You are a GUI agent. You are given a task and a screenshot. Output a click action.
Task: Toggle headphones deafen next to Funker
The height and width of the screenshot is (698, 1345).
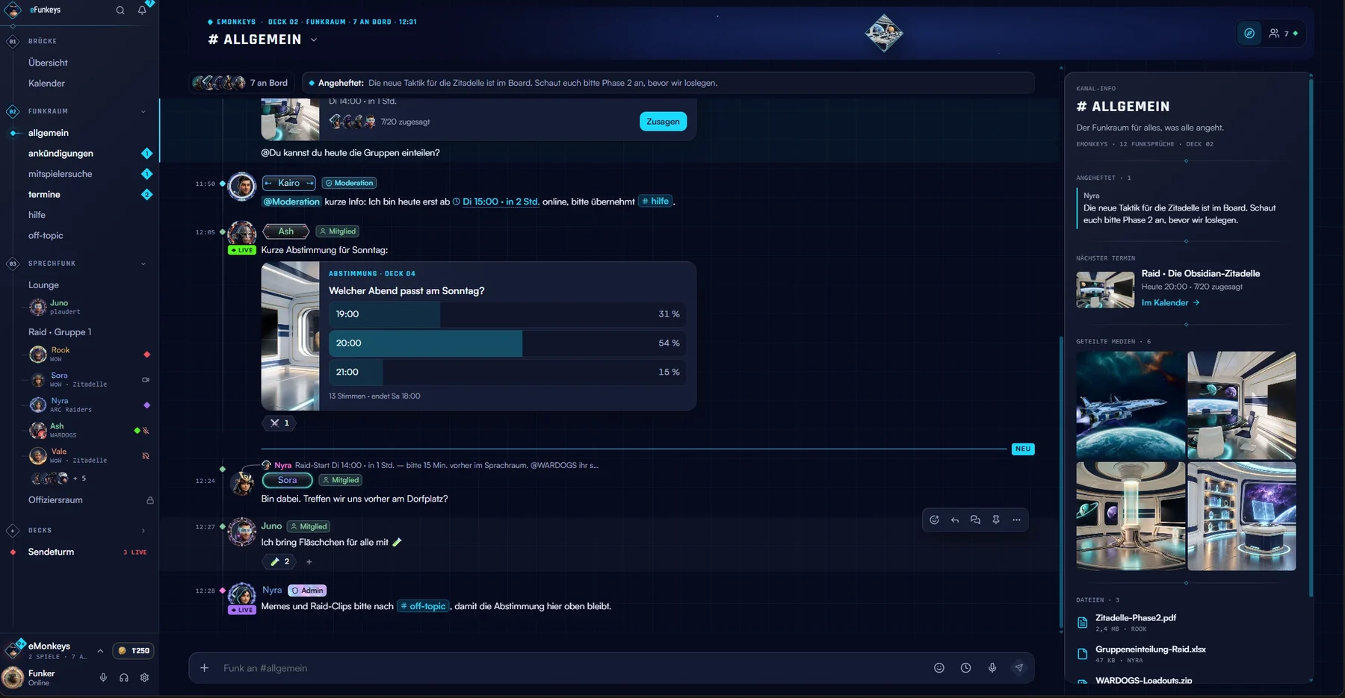(124, 678)
